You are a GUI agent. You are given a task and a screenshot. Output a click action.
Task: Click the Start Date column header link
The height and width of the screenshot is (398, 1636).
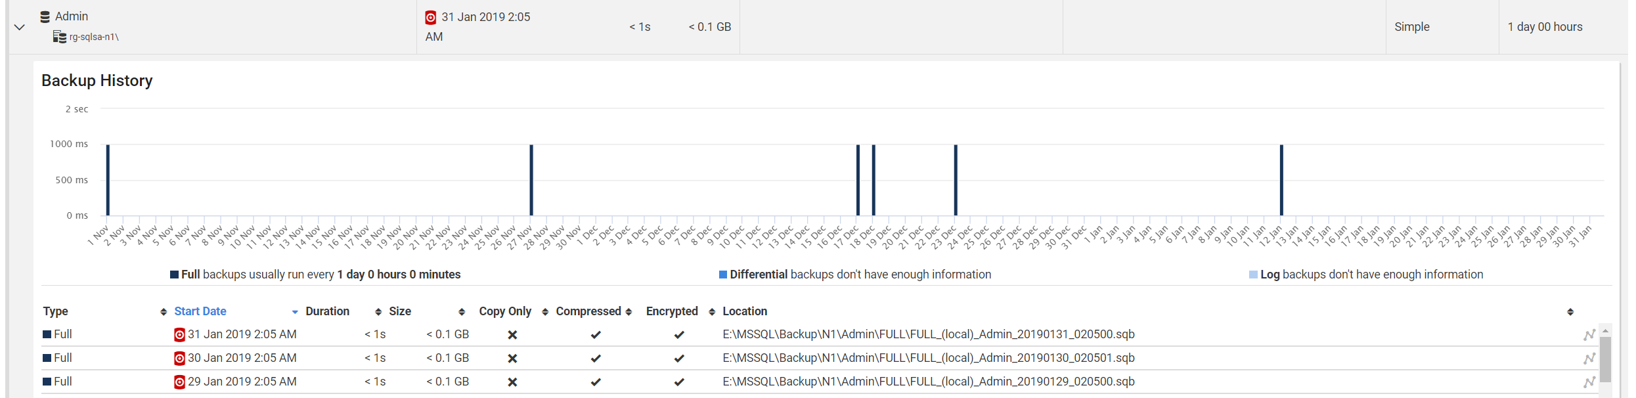click(x=200, y=311)
